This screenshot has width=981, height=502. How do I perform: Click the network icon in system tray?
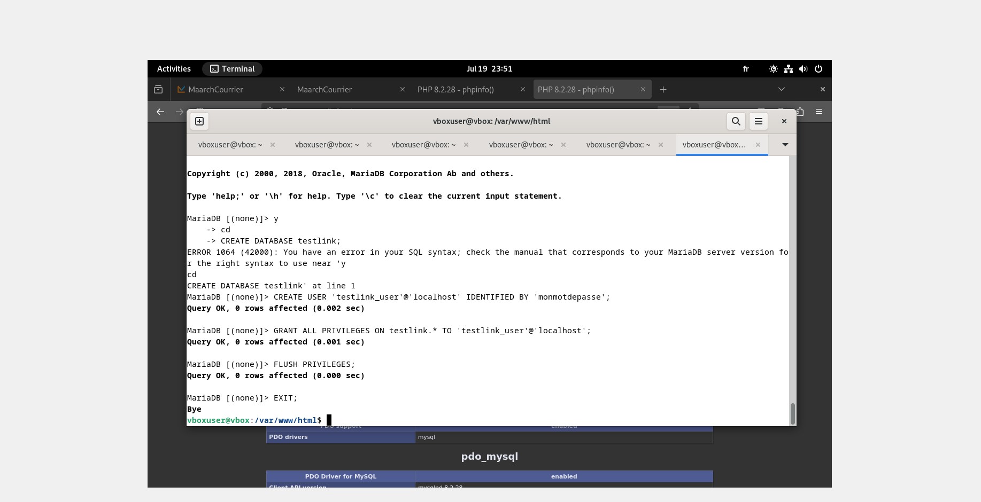point(788,69)
